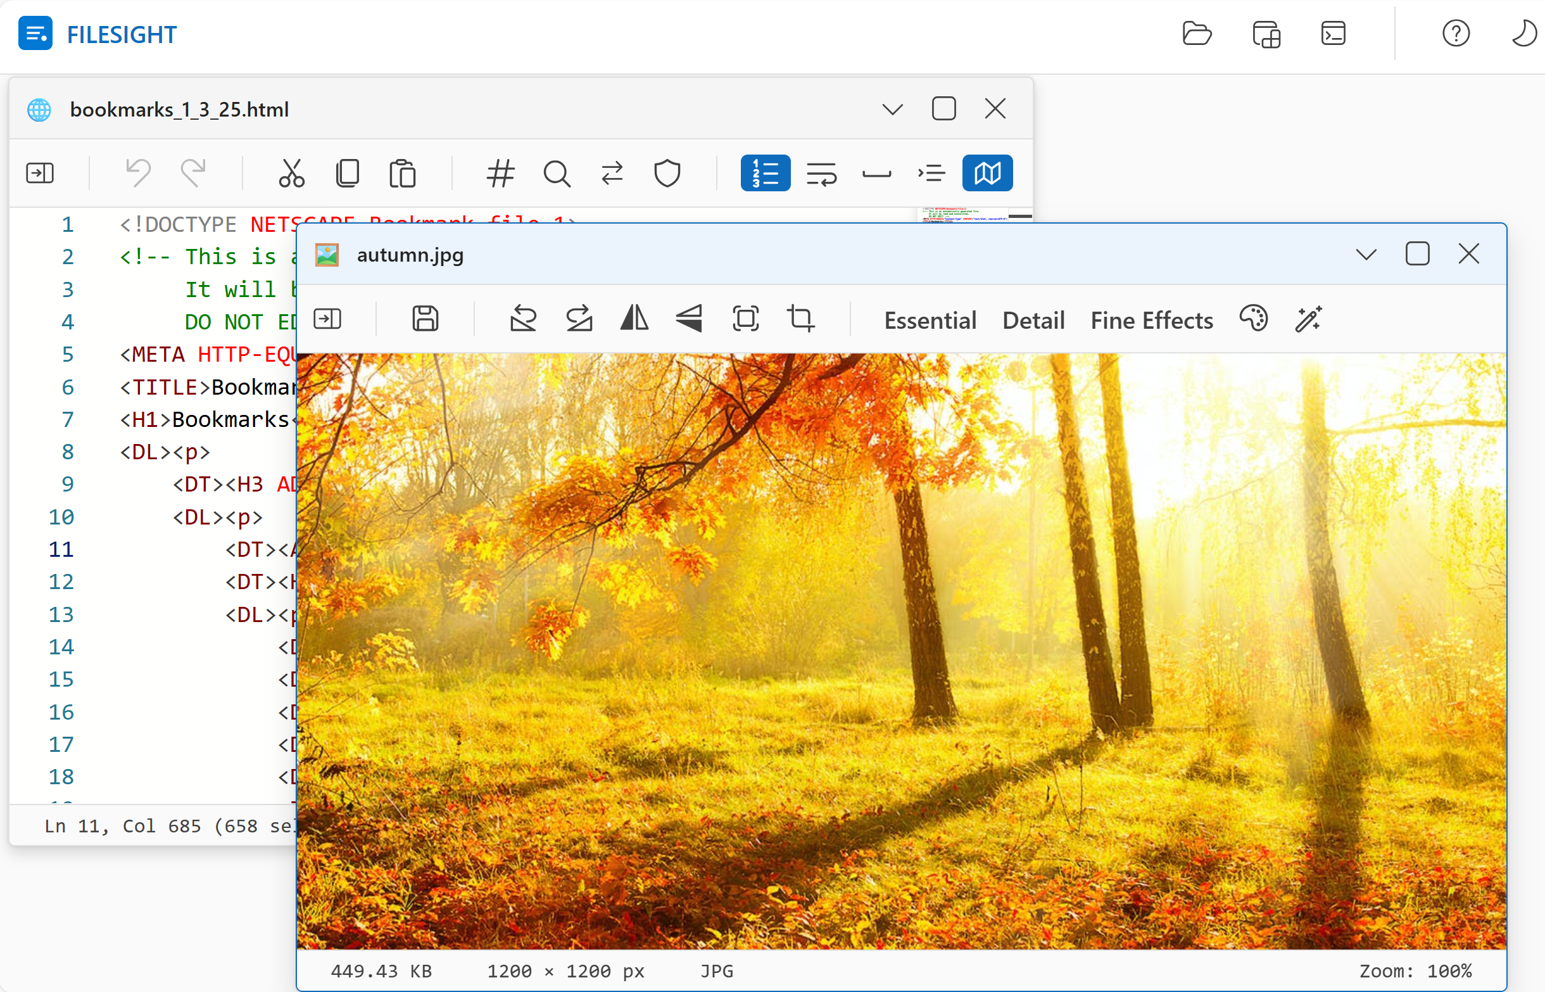Toggle the minimap view button
The width and height of the screenshot is (1545, 992).
pyautogui.click(x=987, y=174)
